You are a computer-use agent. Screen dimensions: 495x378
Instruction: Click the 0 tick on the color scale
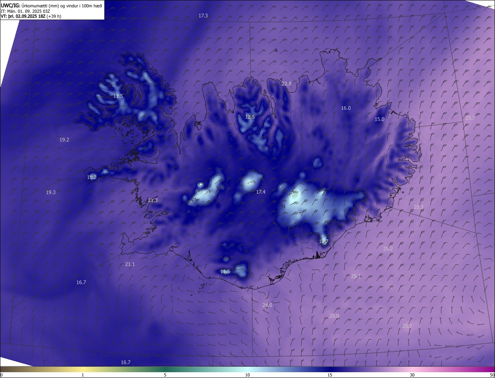coord(1,375)
